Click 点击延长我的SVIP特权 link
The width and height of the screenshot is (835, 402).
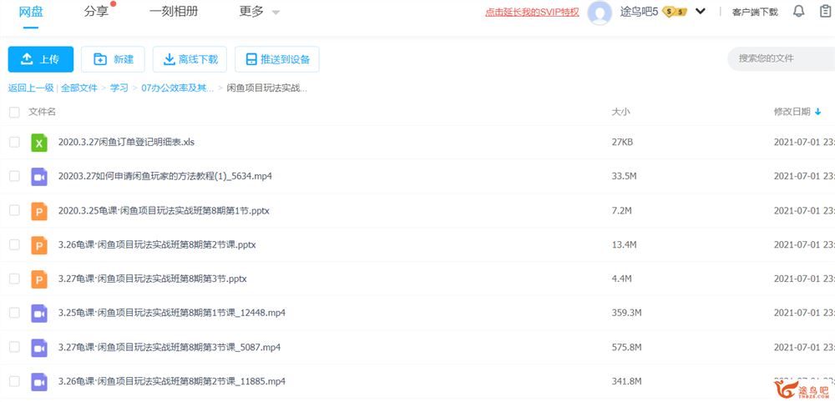click(532, 13)
